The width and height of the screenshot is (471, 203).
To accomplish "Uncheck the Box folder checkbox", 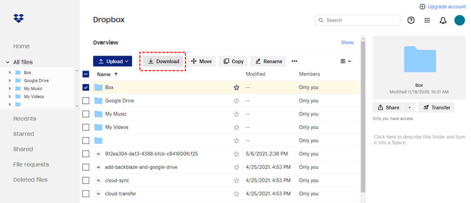I will click(86, 87).
